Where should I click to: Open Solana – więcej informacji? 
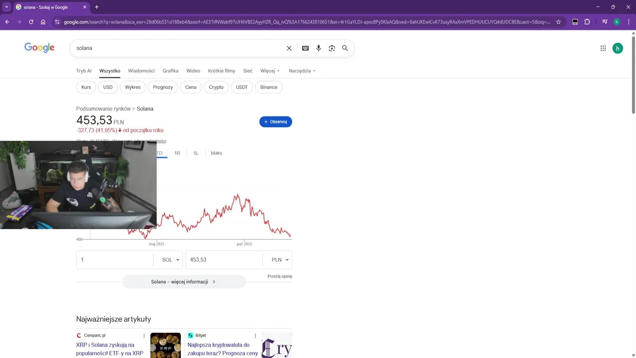coord(184,282)
